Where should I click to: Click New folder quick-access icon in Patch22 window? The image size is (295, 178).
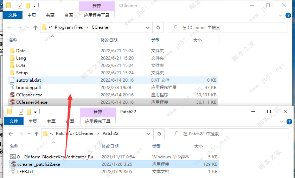[29, 112]
